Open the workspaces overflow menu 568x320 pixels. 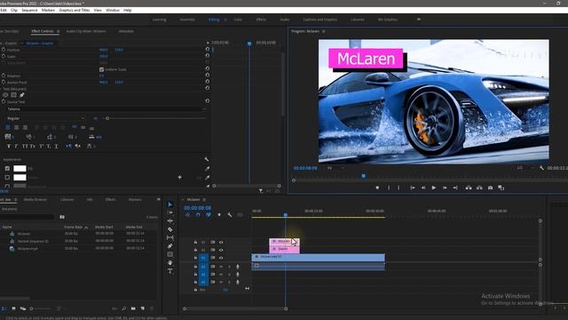click(419, 20)
